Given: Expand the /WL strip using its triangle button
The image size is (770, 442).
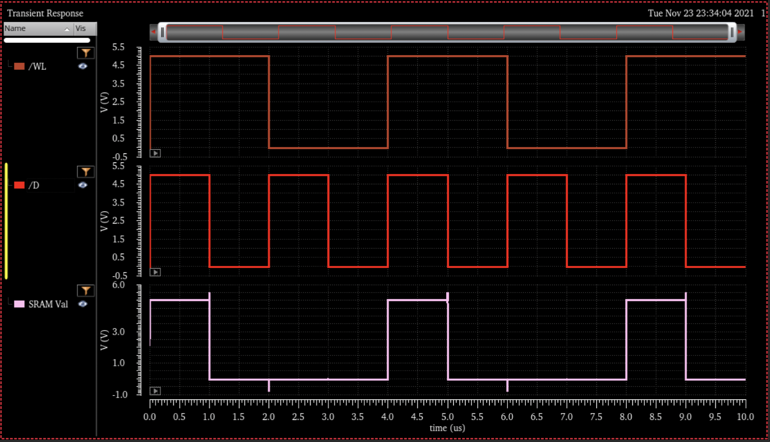Looking at the screenshot, I should [x=155, y=154].
